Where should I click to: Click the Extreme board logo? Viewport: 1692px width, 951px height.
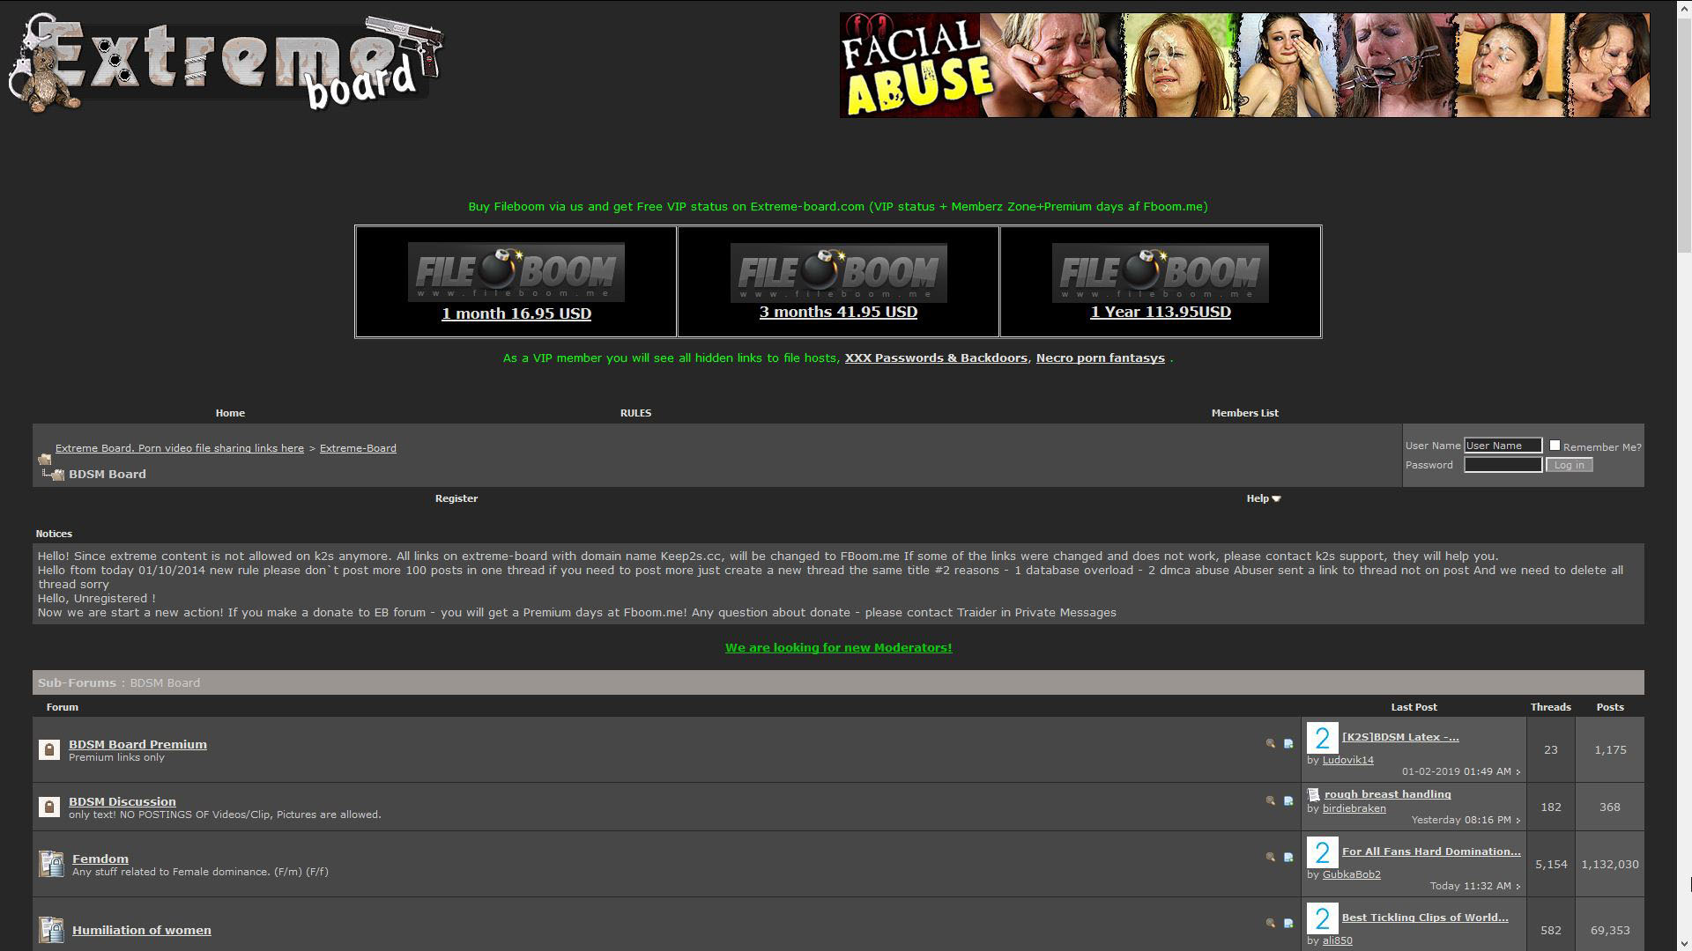tap(226, 63)
